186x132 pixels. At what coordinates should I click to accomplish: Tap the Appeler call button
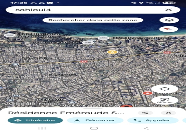coord(153,120)
